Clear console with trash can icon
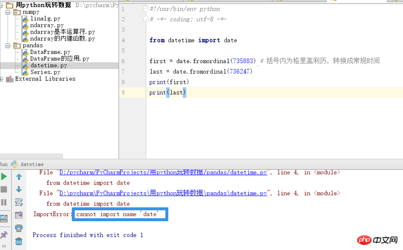 point(19,241)
